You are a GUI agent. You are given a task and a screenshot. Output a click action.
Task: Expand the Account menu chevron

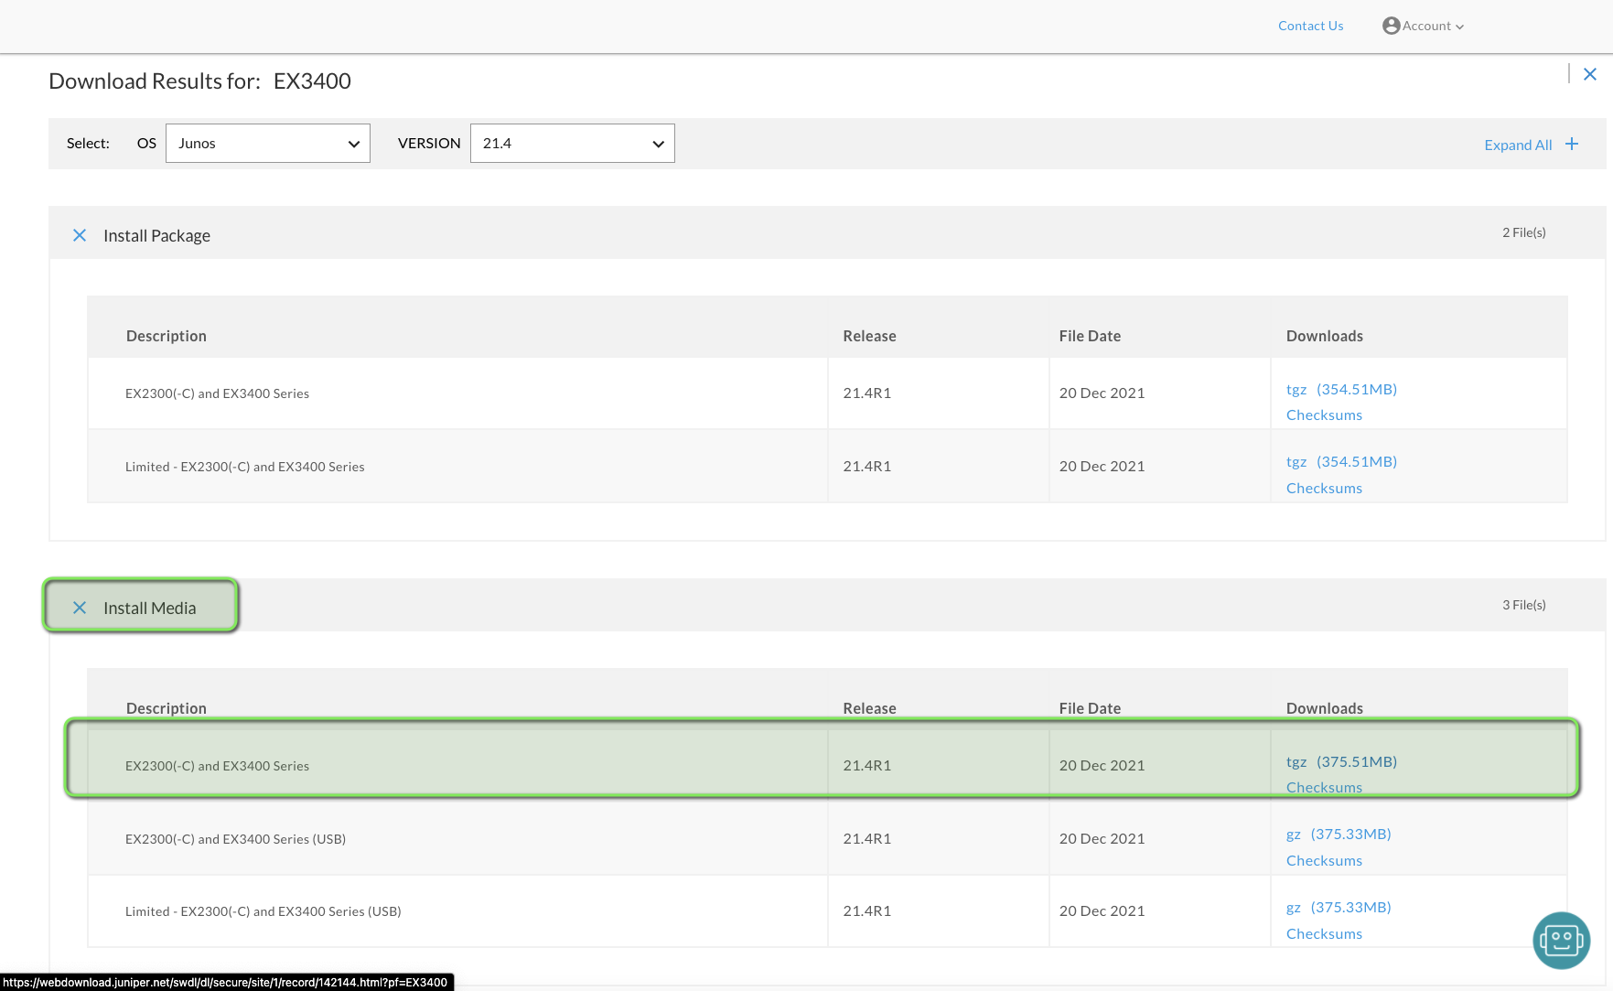(x=1460, y=27)
